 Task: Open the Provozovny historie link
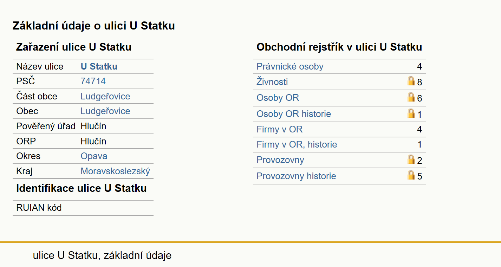pyautogui.click(x=296, y=176)
